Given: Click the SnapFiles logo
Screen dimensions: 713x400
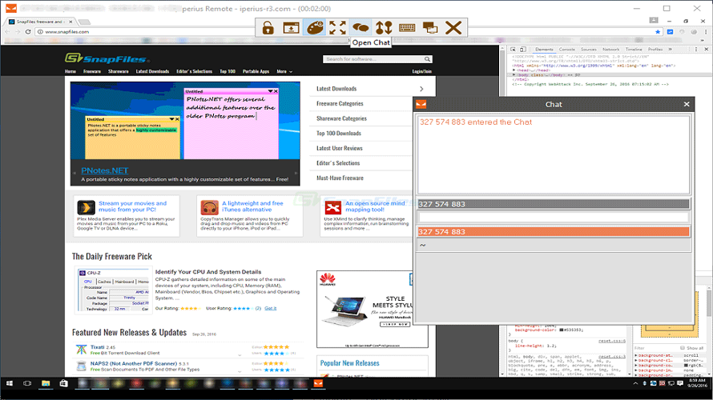Looking at the screenshot, I should click(x=107, y=58).
